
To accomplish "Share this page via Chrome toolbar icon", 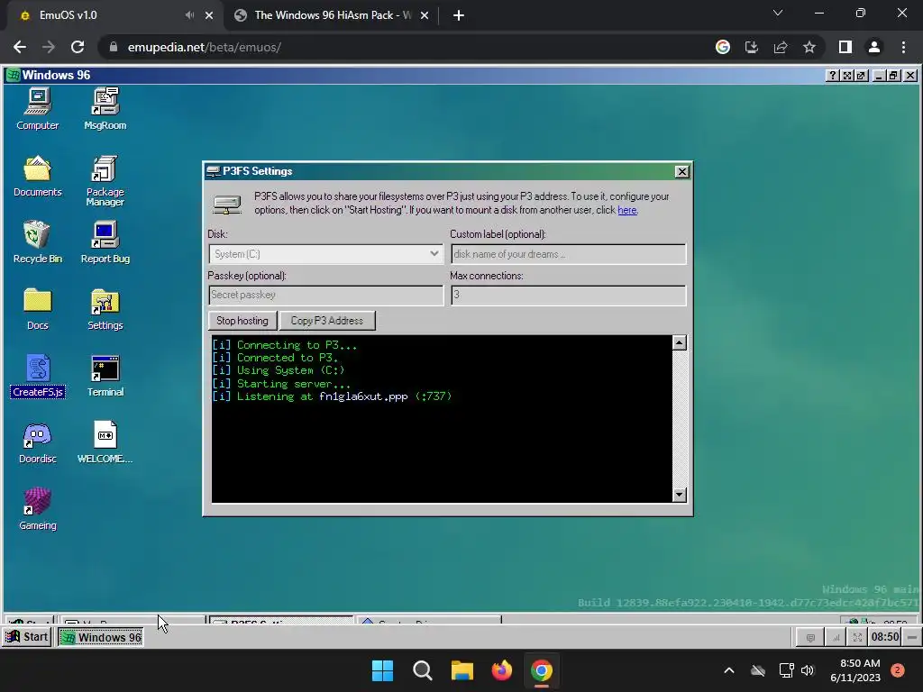I will click(x=781, y=47).
